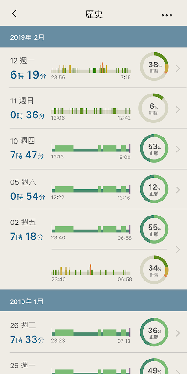
Task: Select the 2019年 1月 section header
Action: pos(93,301)
